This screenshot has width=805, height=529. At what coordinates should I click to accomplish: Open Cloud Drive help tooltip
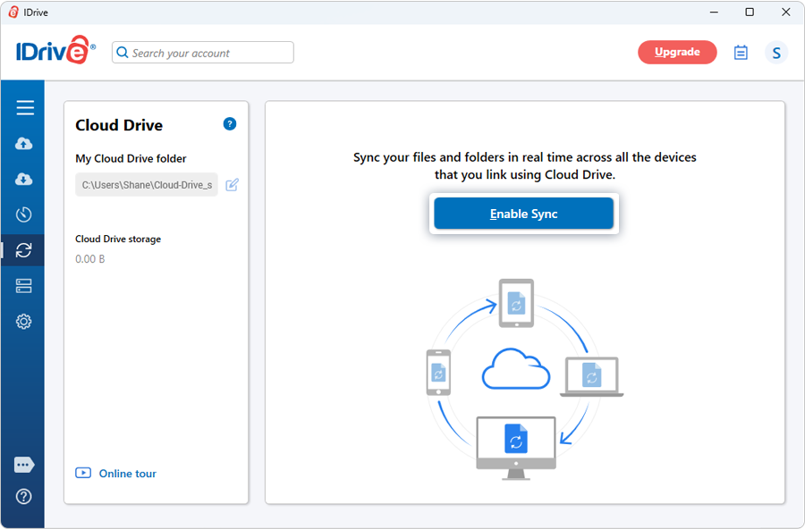(230, 123)
